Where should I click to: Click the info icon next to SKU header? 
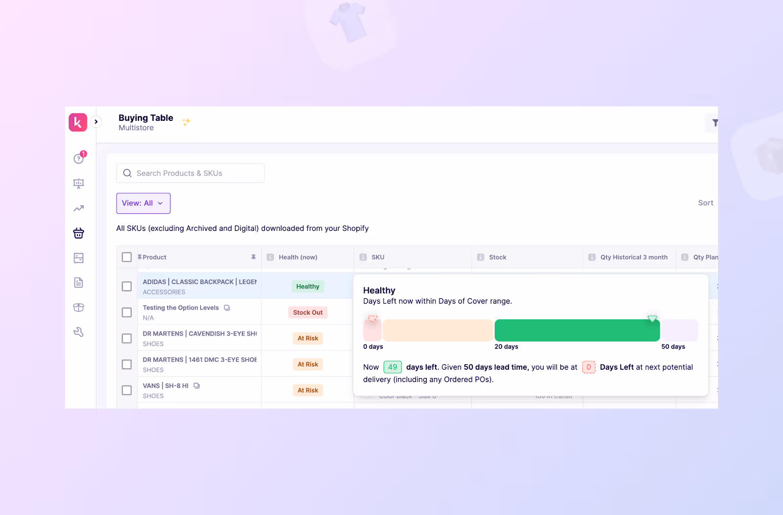tap(363, 257)
